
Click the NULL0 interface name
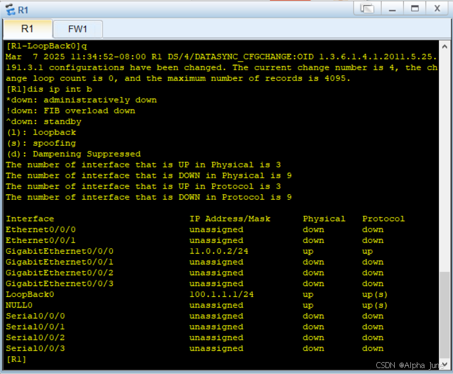tap(19, 305)
